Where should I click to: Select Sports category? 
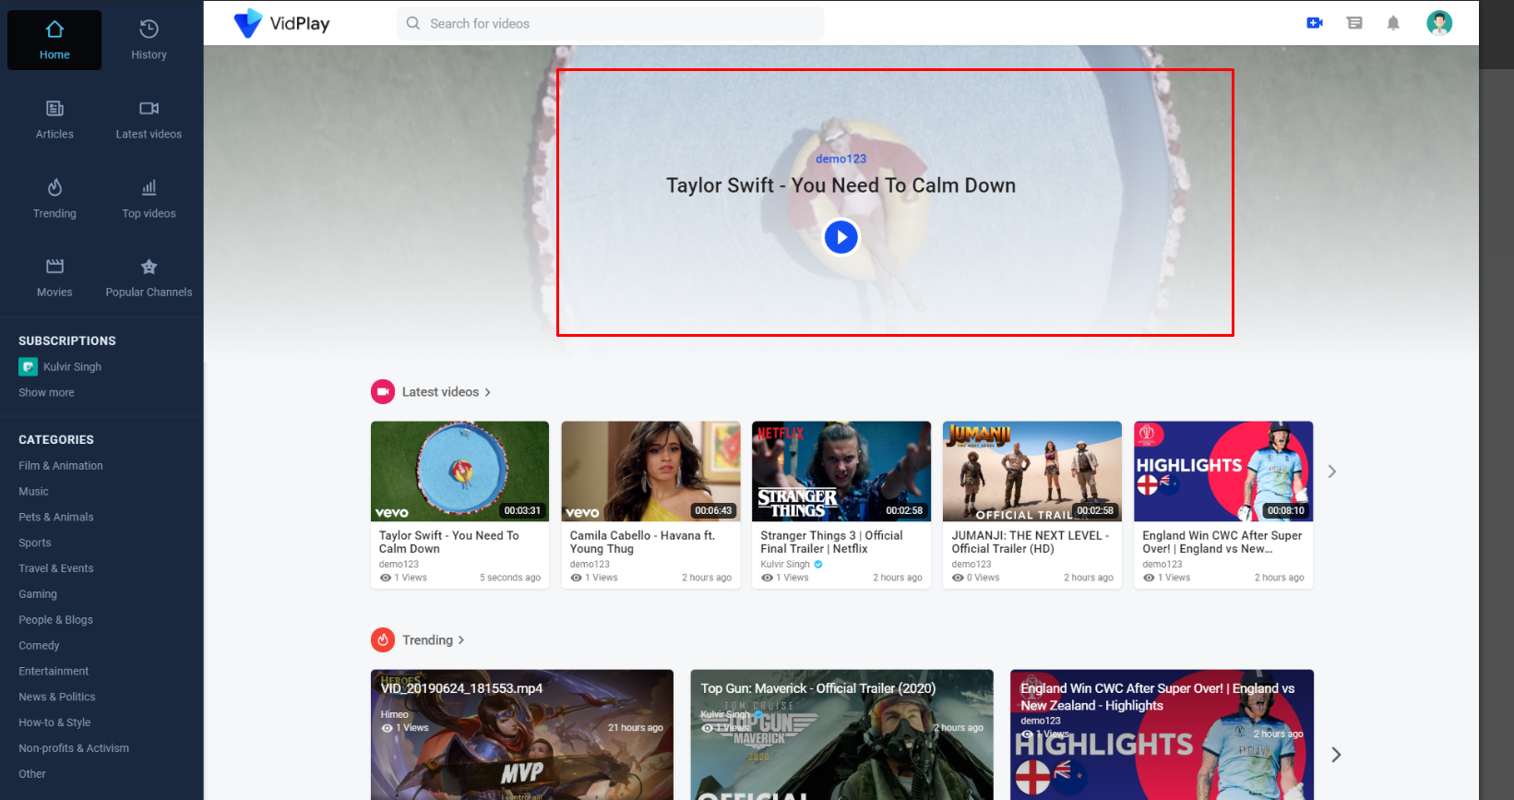35,543
